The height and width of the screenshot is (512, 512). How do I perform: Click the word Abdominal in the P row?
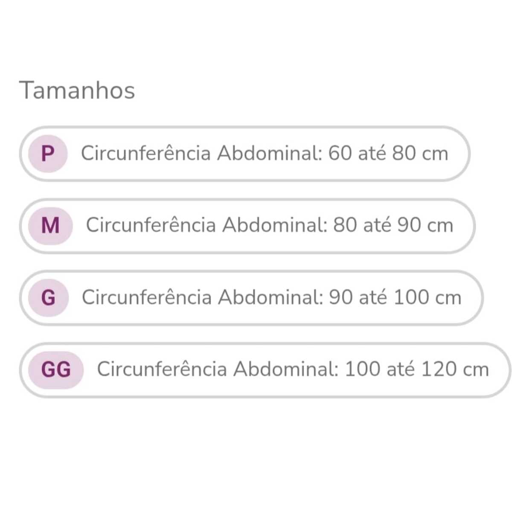(269, 154)
